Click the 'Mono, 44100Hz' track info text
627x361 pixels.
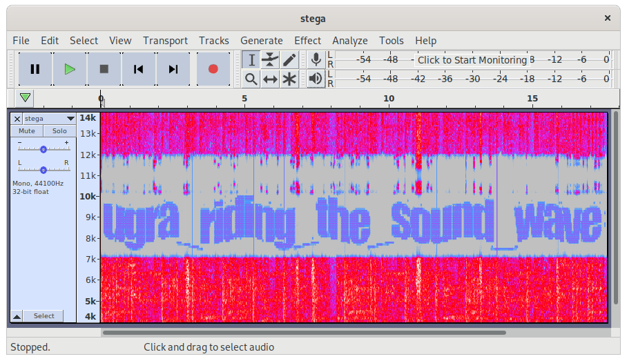(x=38, y=184)
